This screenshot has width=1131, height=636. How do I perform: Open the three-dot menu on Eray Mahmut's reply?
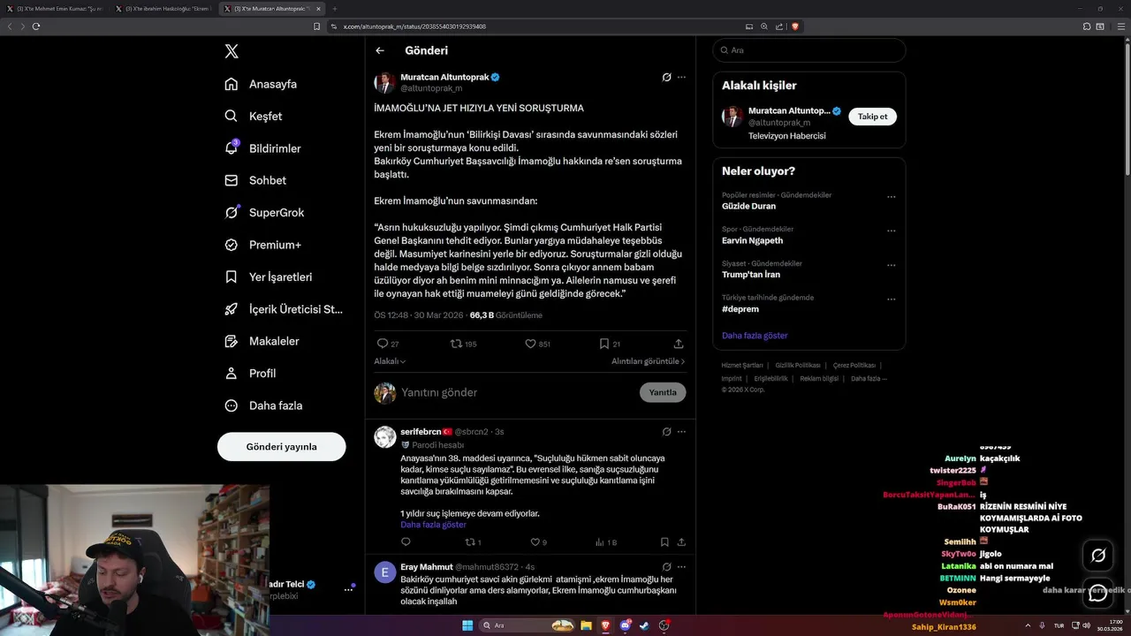(x=681, y=566)
